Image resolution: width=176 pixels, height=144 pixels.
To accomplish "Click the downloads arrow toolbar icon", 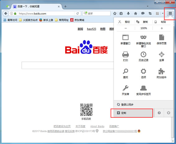I will coord(128,13).
